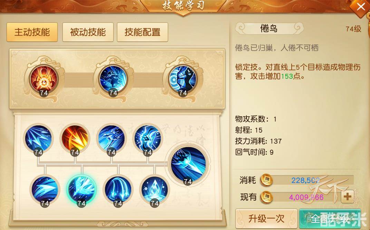Select the highlighted glowing ice feather skill
370x230 pixels.
click(81, 189)
